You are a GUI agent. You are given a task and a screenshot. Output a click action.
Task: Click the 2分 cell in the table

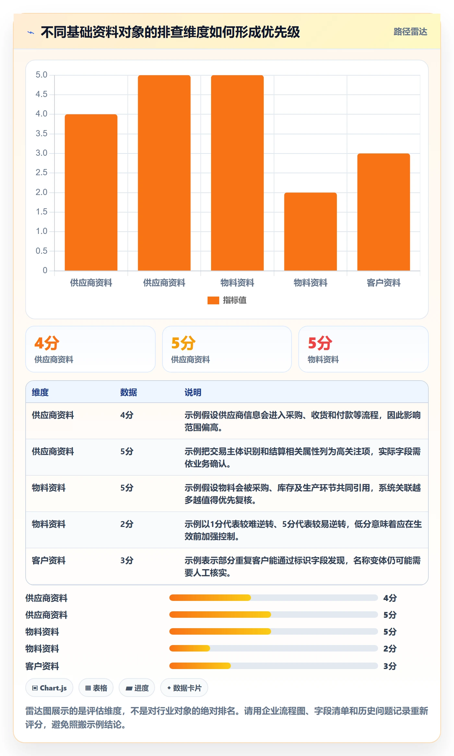127,524
